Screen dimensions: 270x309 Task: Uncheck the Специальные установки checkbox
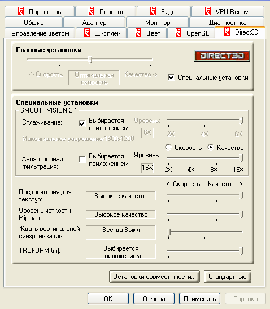point(171,77)
